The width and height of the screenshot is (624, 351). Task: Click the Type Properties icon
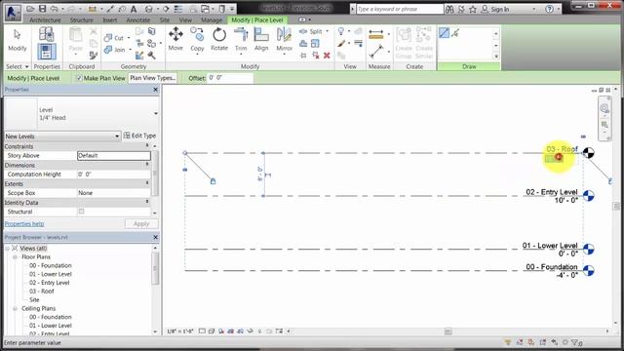click(47, 34)
